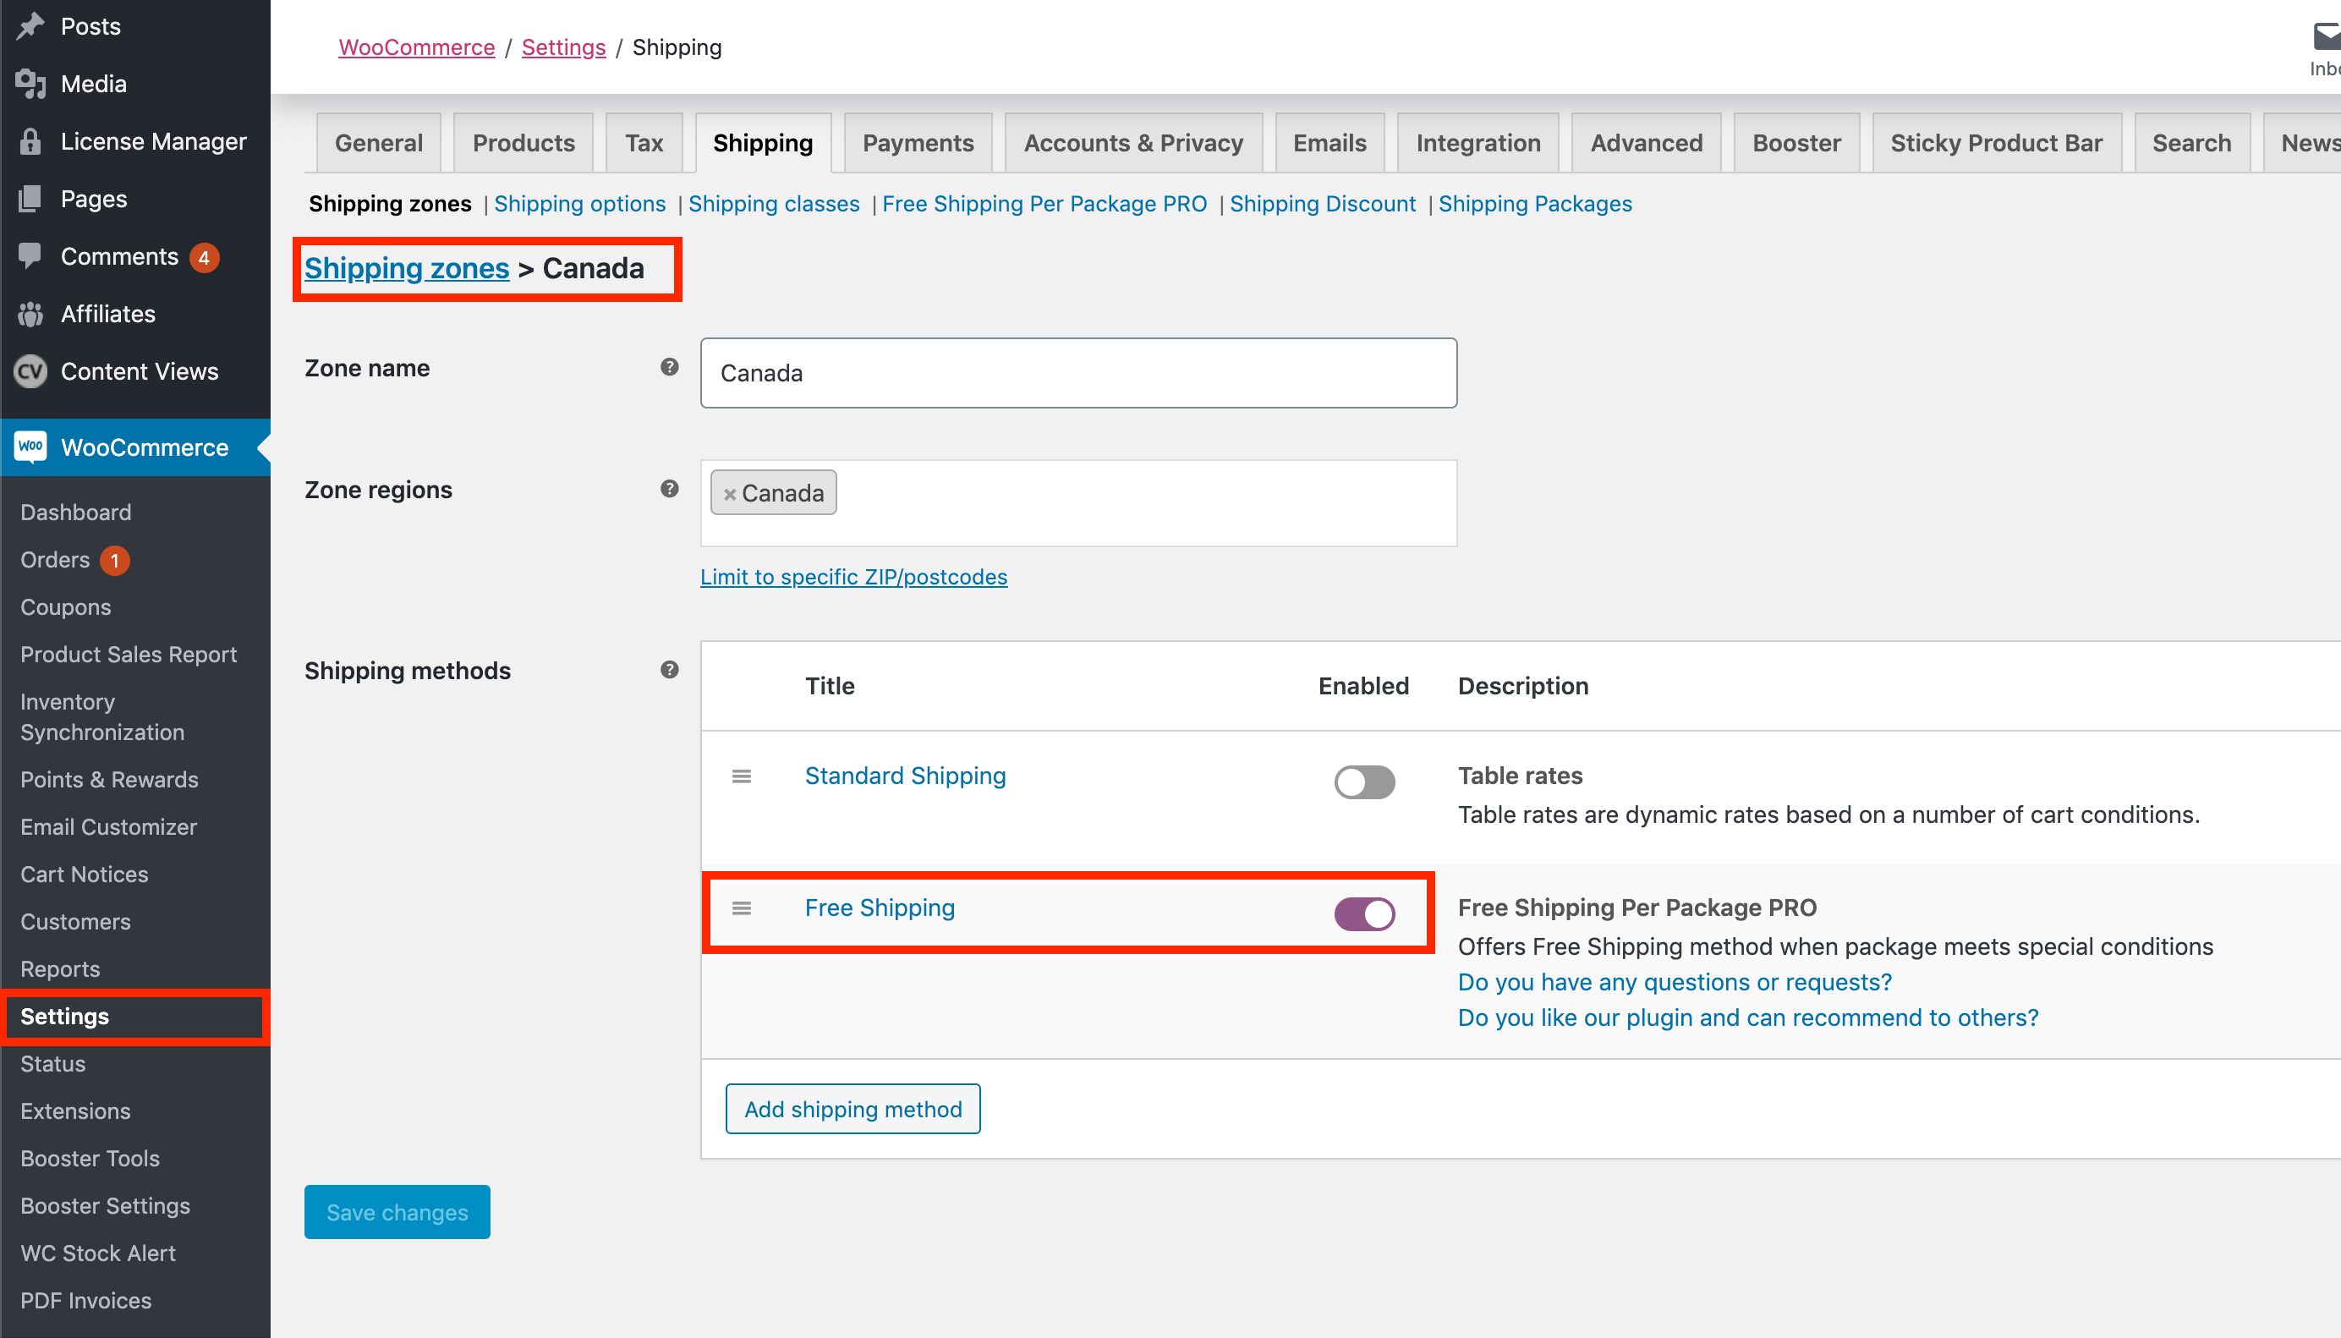Click the Zone name help icon

click(669, 367)
